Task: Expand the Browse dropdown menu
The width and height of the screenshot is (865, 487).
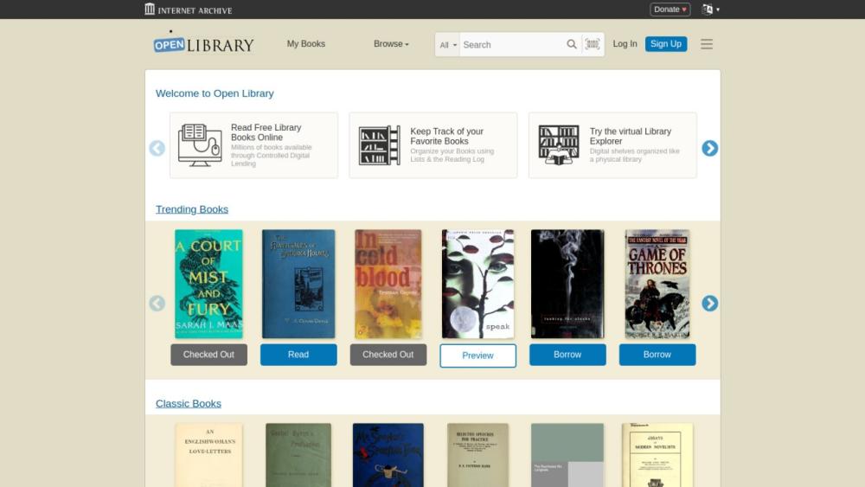Action: [x=391, y=44]
